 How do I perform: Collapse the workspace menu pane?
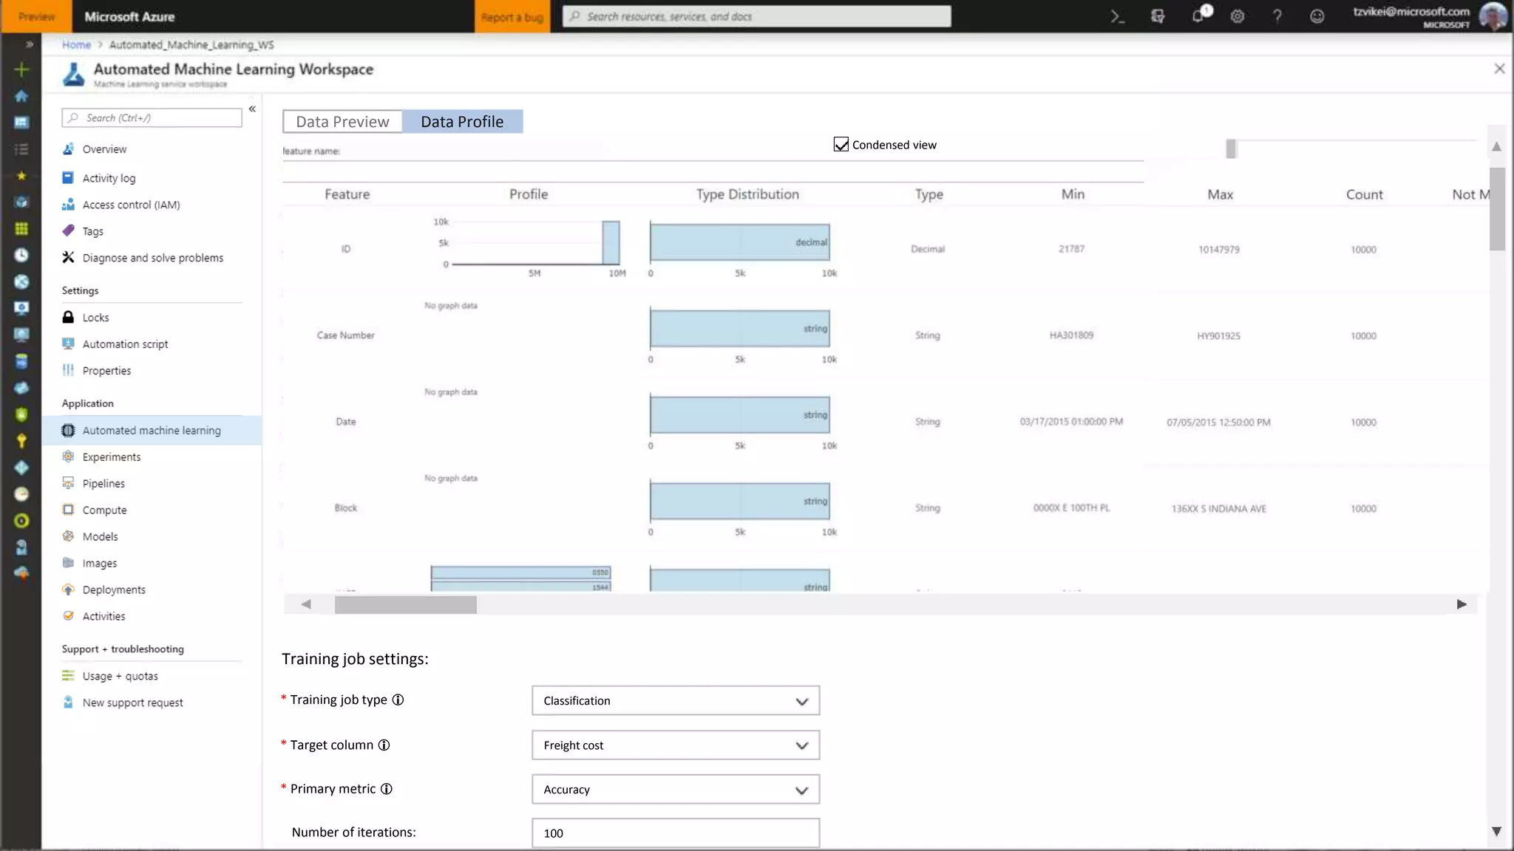252,109
